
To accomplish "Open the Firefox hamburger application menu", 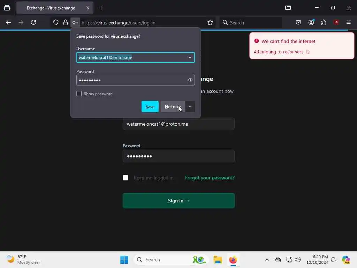I will click(x=349, y=22).
